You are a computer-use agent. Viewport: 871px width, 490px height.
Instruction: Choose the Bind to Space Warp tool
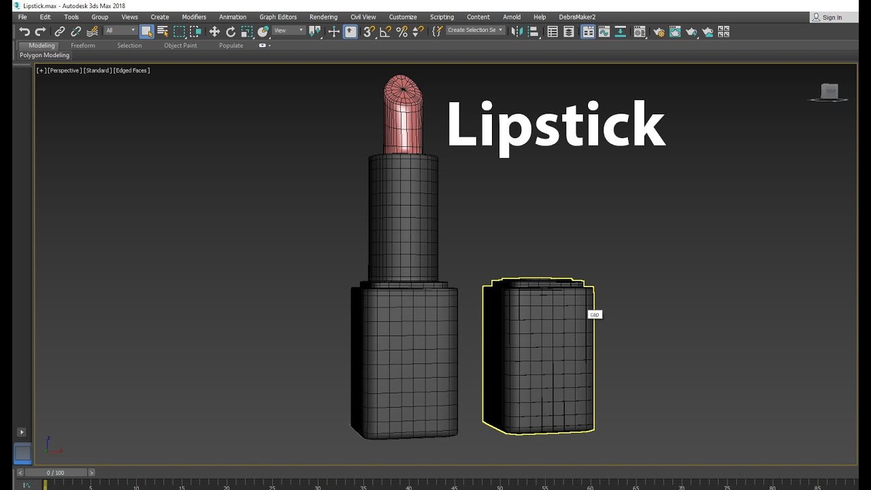click(93, 31)
